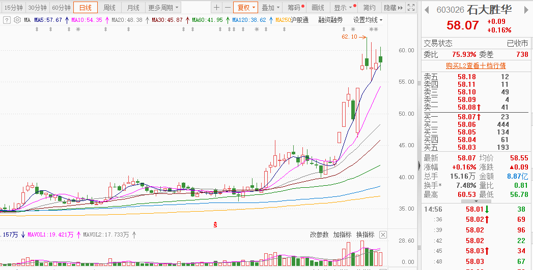
Task: Collapse the right quote side panel
Action: tap(419, 165)
